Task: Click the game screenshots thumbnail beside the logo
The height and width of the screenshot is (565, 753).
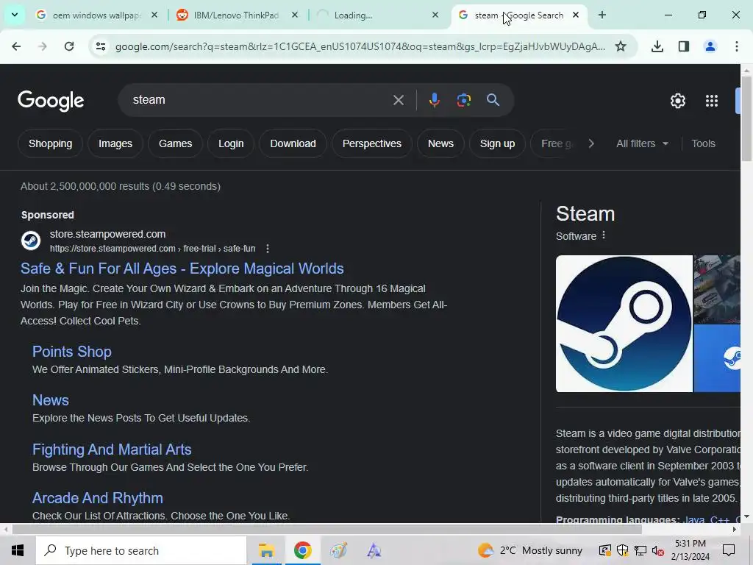Action: coord(717,289)
